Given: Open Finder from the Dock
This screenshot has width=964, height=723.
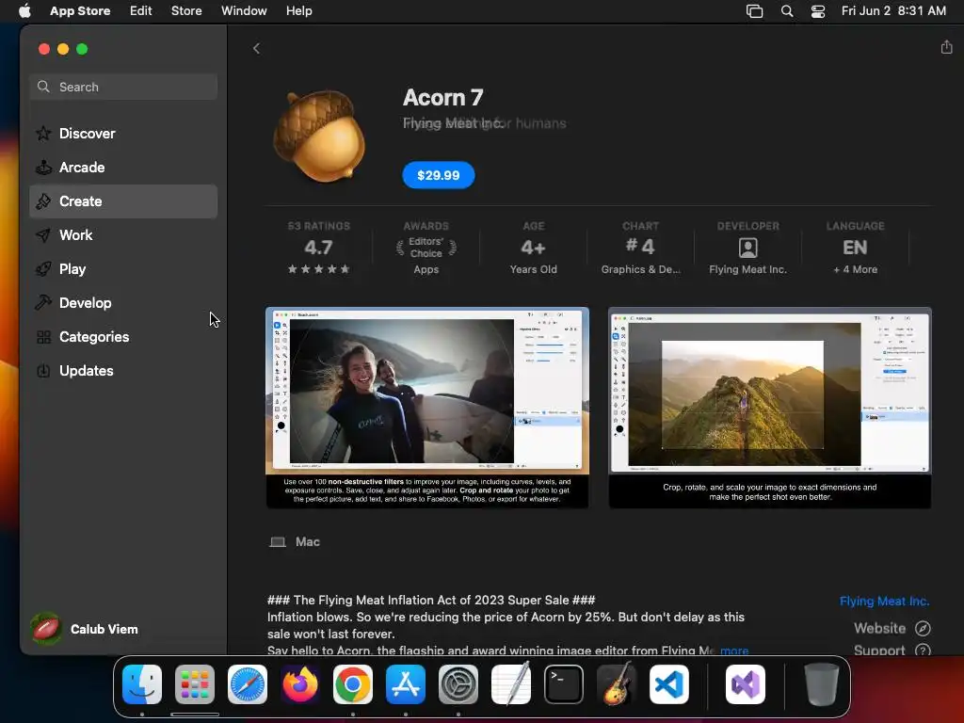Looking at the screenshot, I should 142,684.
